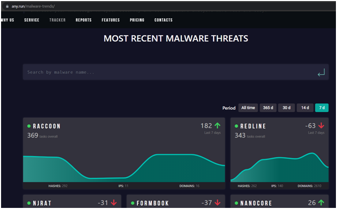This screenshot has width=337, height=209.
Task: Click the green status dot beside Raccoon
Action: point(29,126)
